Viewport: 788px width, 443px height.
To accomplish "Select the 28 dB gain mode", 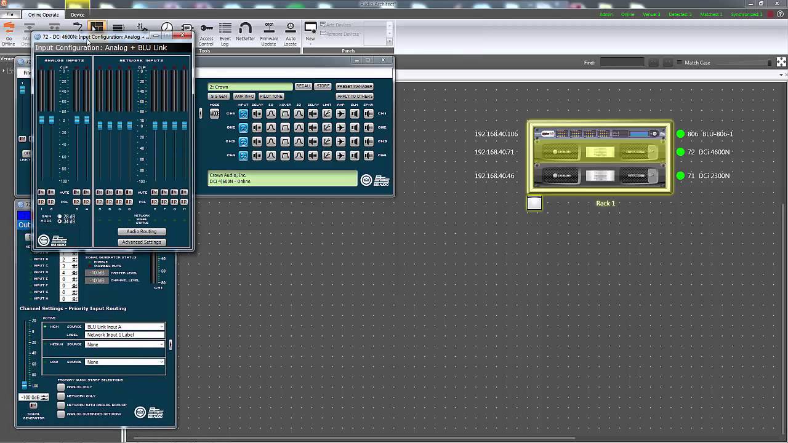I will click(60, 217).
